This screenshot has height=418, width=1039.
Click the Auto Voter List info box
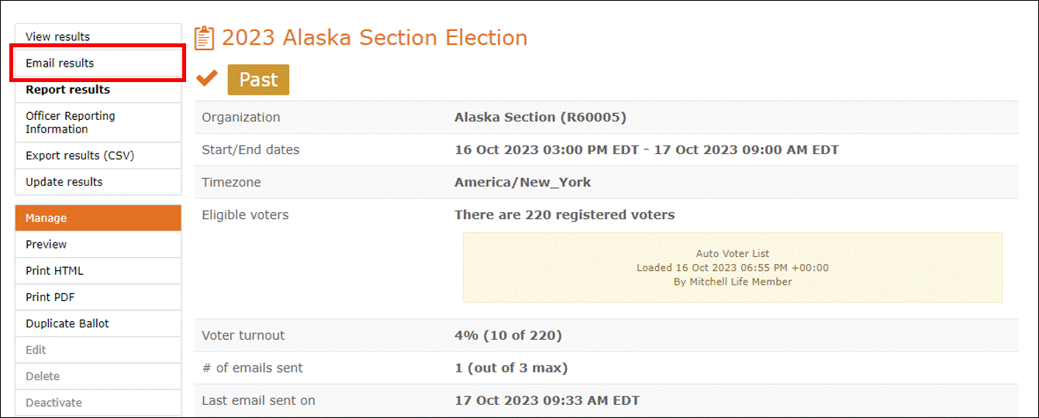coord(733,268)
